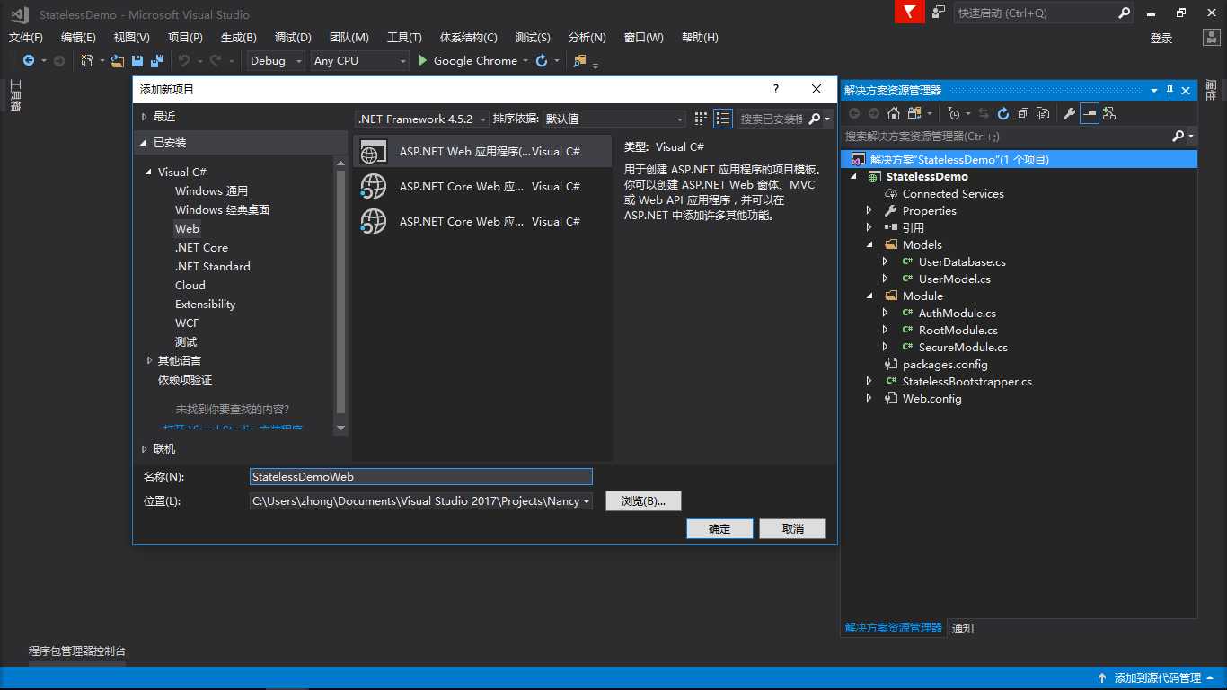Open the Debug configuration dropdown
Screen dimensions: 1227x690
276,61
